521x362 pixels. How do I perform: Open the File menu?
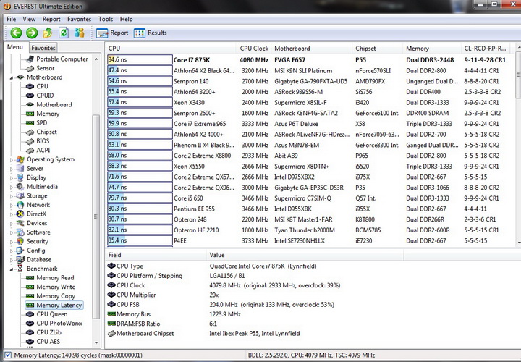coord(12,19)
